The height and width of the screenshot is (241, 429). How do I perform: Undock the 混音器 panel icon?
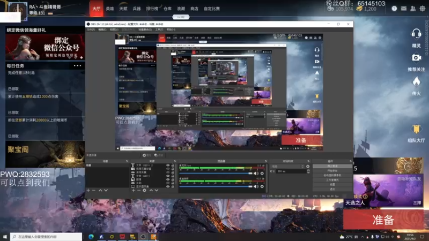click(265, 161)
